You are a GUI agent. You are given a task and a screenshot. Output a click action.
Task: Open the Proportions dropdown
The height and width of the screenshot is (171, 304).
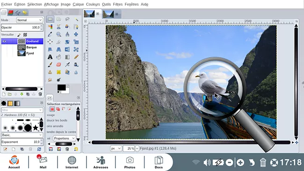64,138
